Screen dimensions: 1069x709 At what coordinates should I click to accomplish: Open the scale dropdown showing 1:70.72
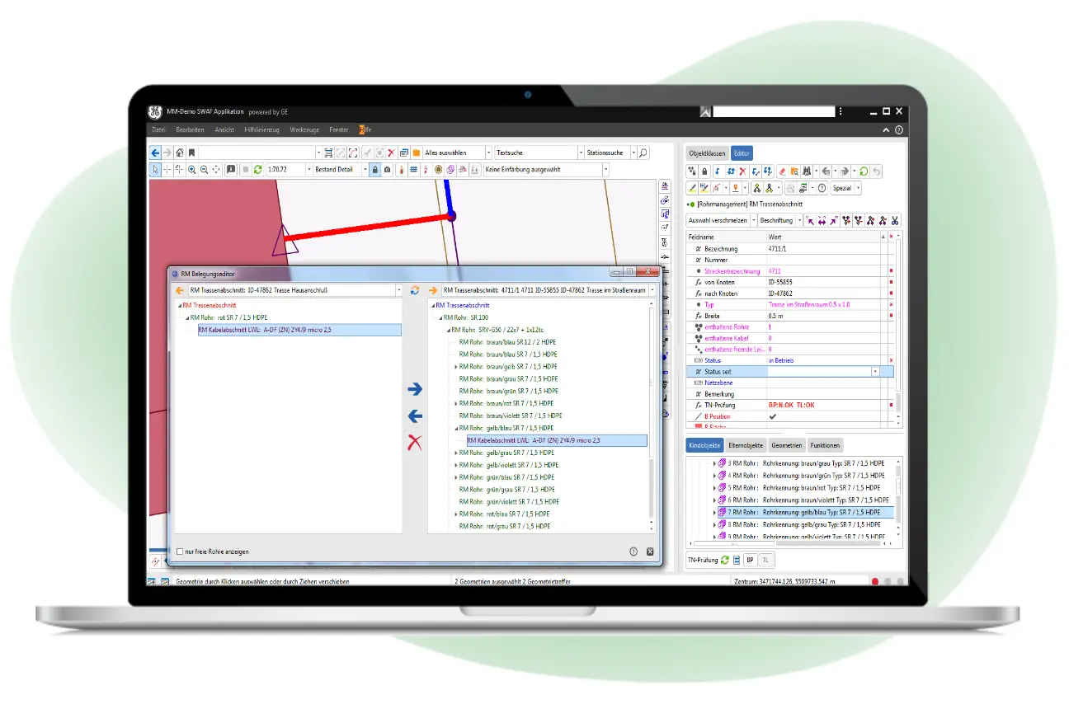tap(308, 169)
